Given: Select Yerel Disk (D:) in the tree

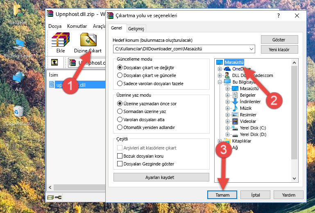Looking at the screenshot, I should 253,134.
